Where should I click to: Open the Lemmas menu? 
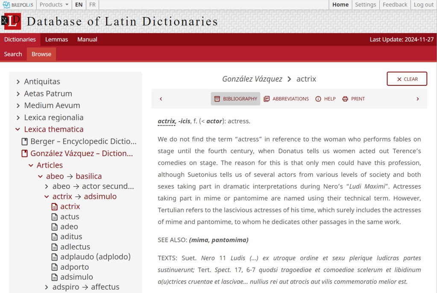tap(56, 39)
